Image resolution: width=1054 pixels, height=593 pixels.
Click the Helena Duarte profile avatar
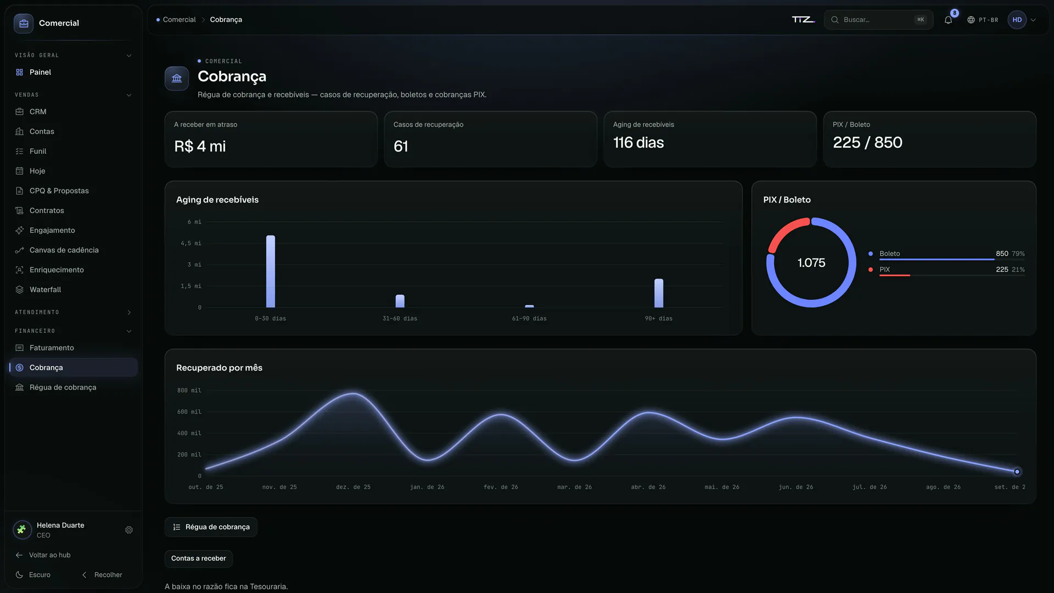[x=23, y=530]
